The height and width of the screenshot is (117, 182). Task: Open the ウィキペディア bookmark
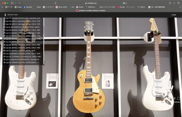point(48,7)
